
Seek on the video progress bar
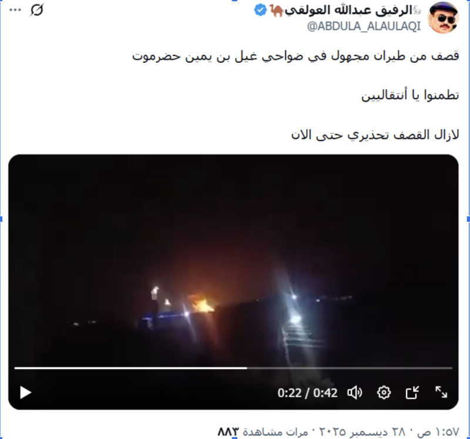(x=233, y=368)
